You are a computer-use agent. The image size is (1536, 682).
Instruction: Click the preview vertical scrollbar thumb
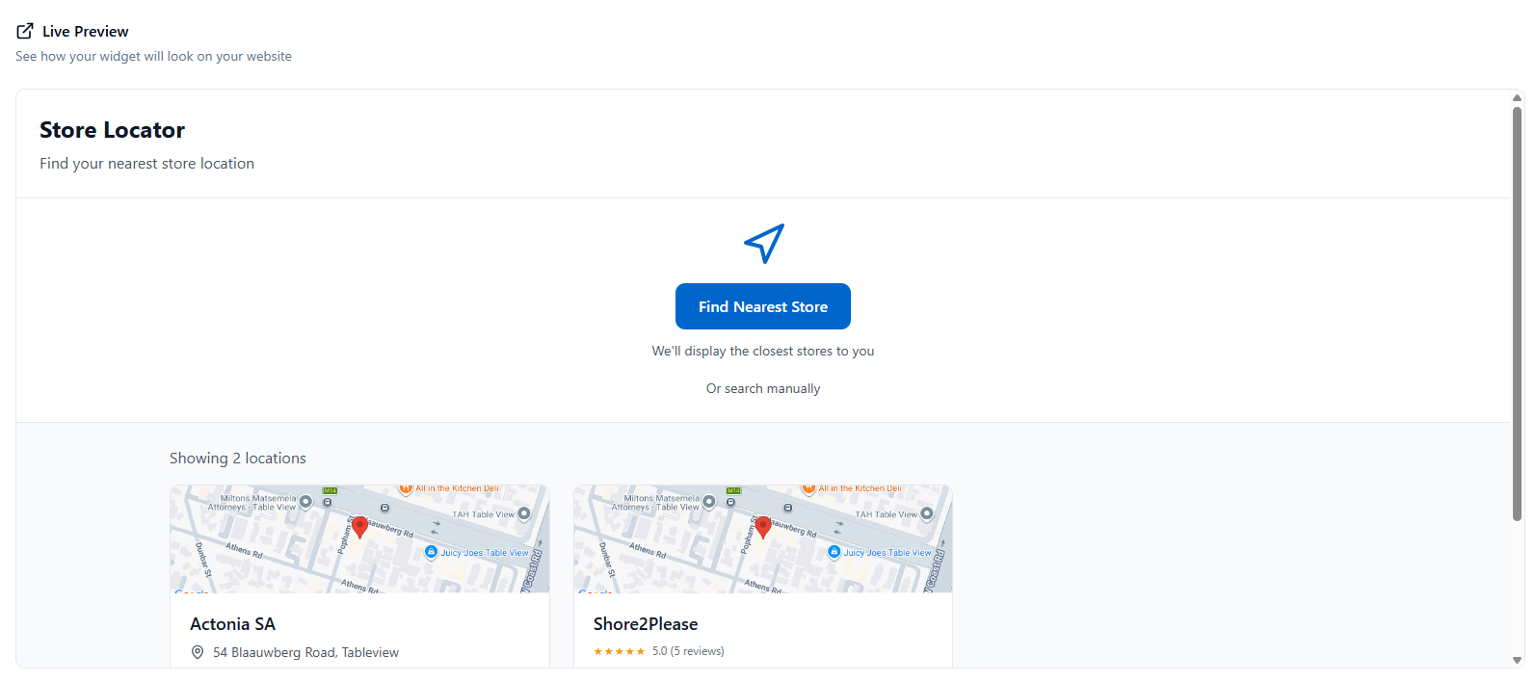tap(1518, 313)
